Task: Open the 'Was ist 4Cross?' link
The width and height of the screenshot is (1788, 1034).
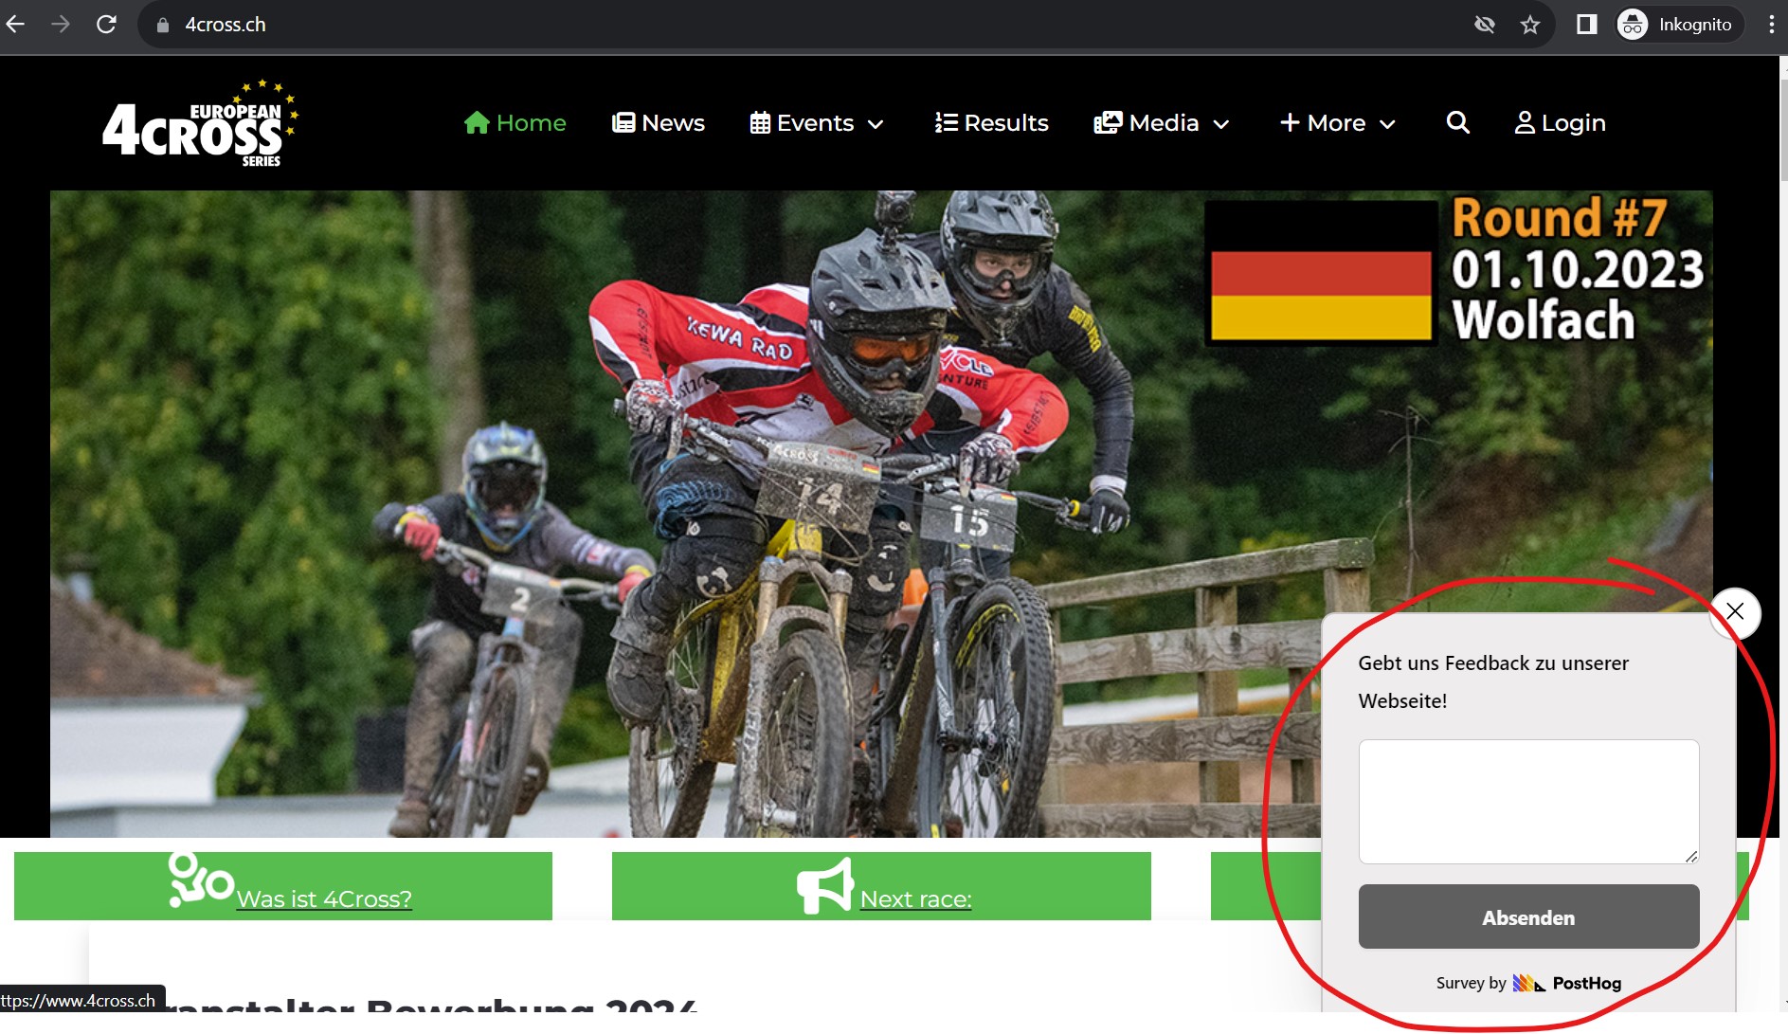Action: click(323, 898)
